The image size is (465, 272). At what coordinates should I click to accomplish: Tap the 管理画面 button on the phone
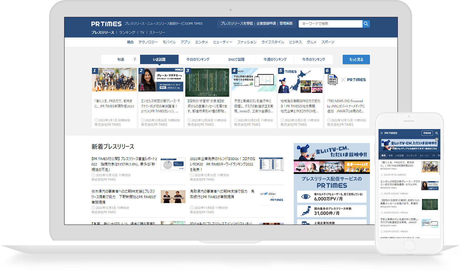(427, 133)
